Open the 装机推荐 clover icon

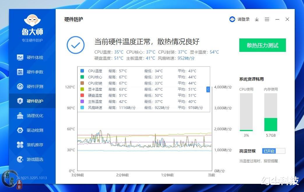pos(20,145)
